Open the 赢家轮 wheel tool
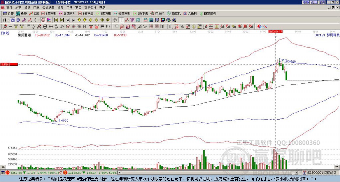 point(174,13)
